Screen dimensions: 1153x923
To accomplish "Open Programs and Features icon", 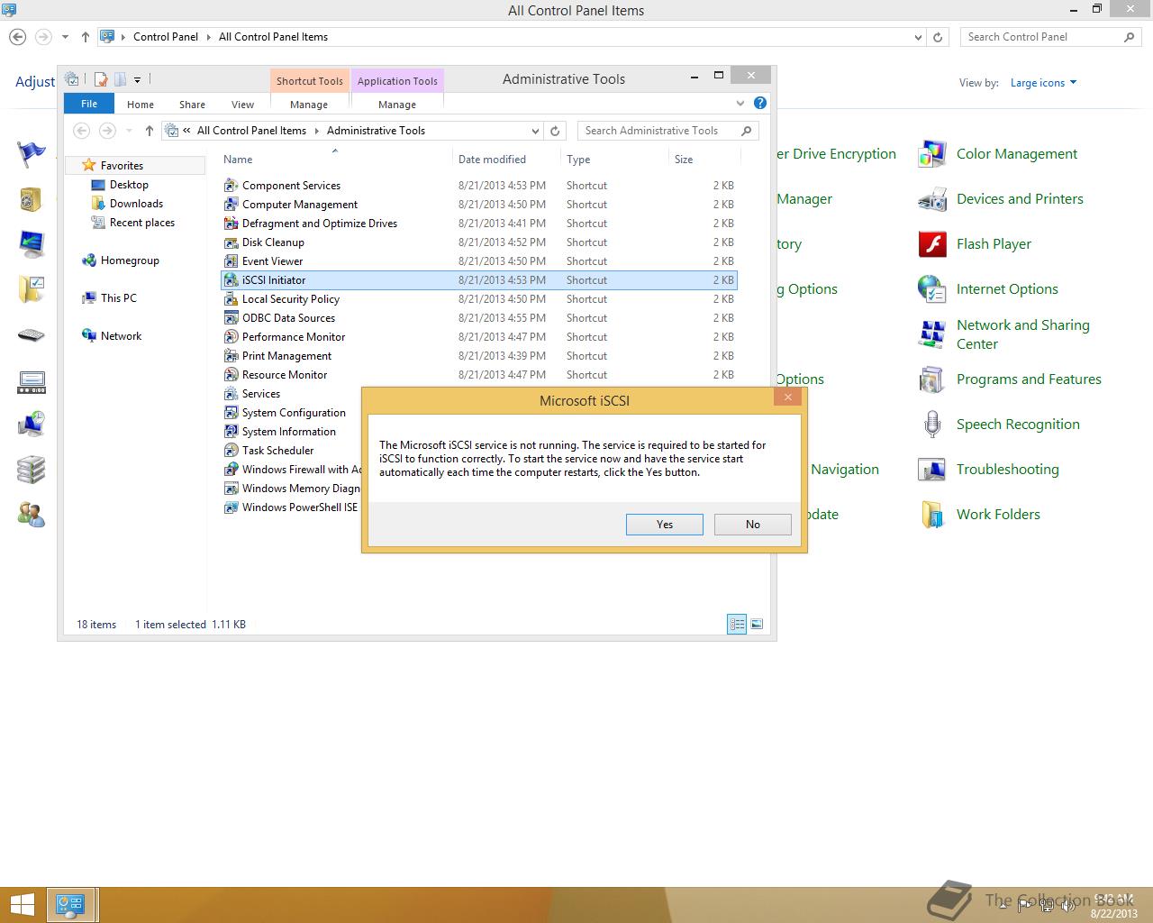I will point(931,379).
